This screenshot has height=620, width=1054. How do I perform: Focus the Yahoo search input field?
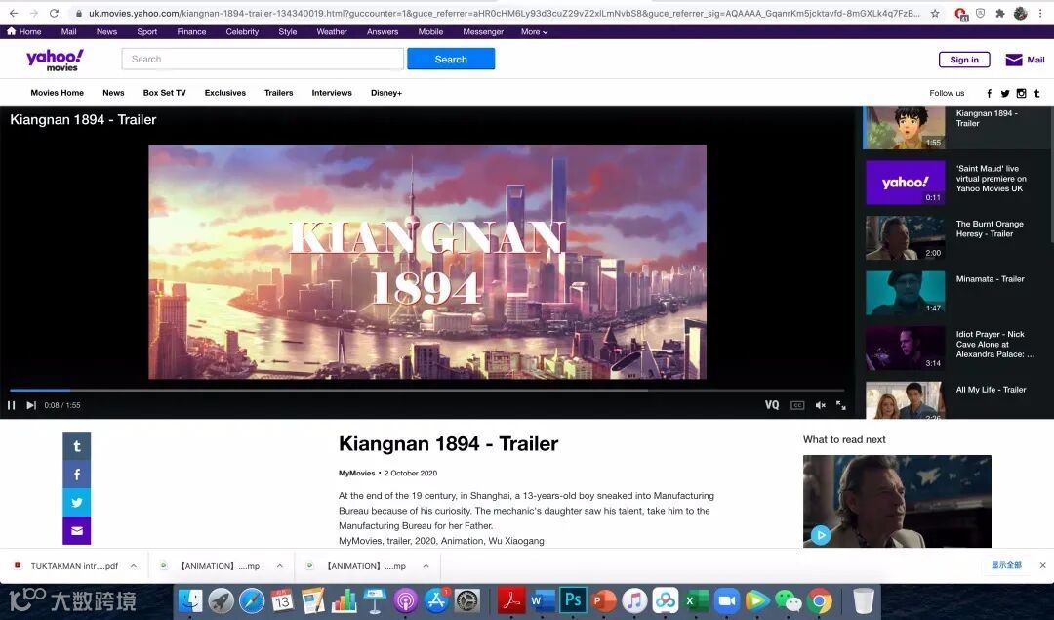[263, 60]
